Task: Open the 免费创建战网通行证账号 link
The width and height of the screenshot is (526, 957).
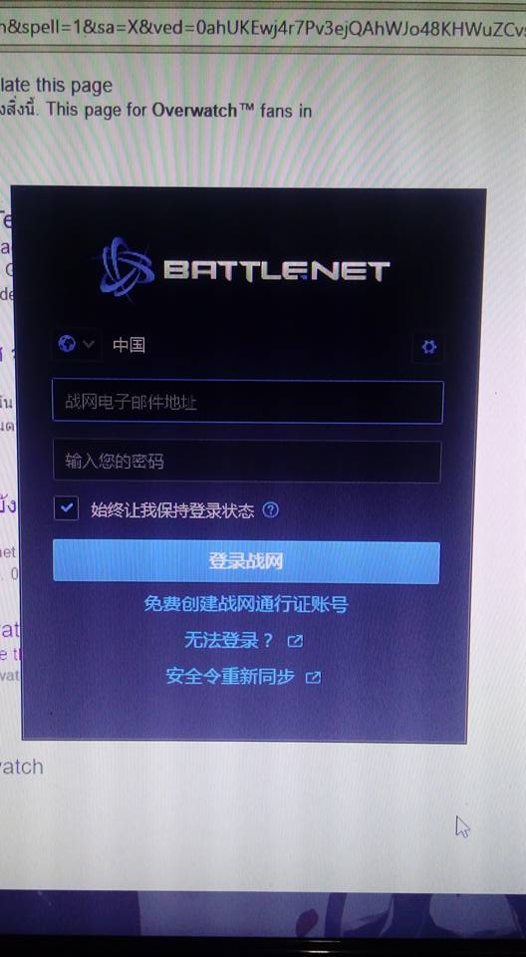Action: (246, 605)
